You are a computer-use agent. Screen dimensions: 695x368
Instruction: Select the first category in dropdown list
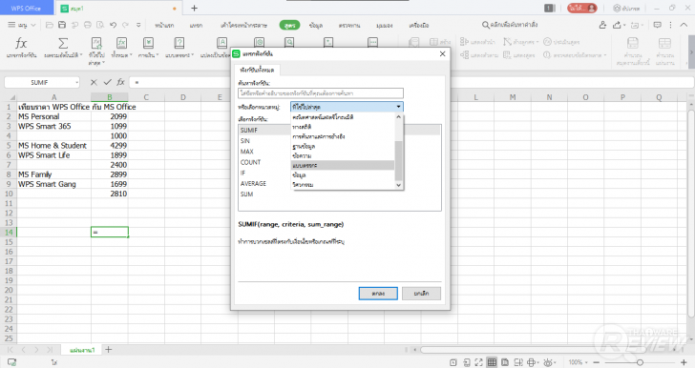coord(342,117)
